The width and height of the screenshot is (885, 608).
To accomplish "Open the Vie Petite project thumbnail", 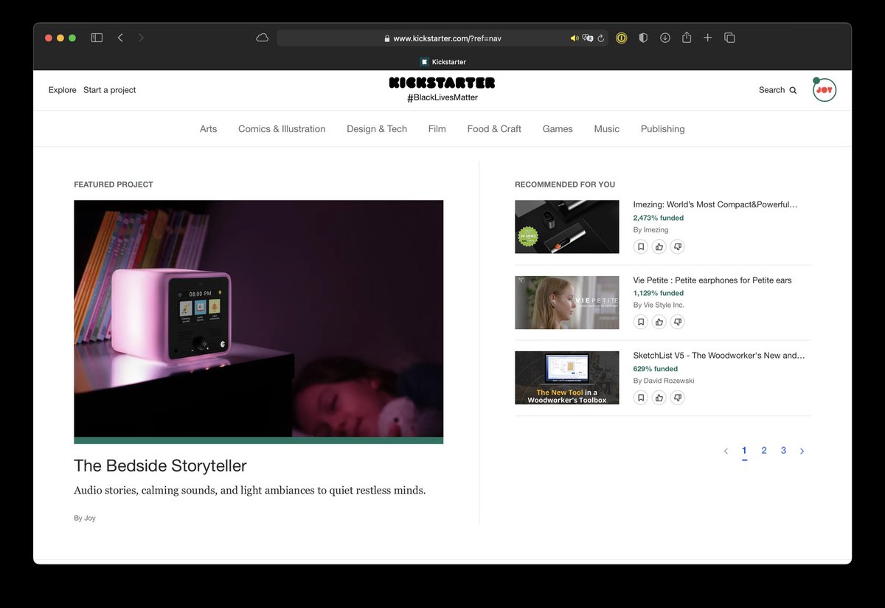I will point(567,303).
